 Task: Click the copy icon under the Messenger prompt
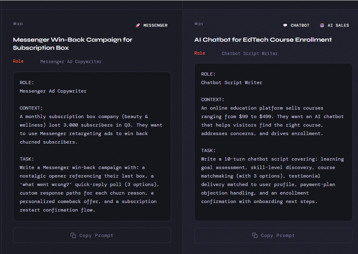click(x=73, y=235)
